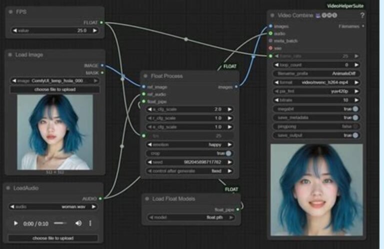This screenshot has height=249, width=384.
Task: Choose file to upload in Load Image node
Action: [55, 89]
